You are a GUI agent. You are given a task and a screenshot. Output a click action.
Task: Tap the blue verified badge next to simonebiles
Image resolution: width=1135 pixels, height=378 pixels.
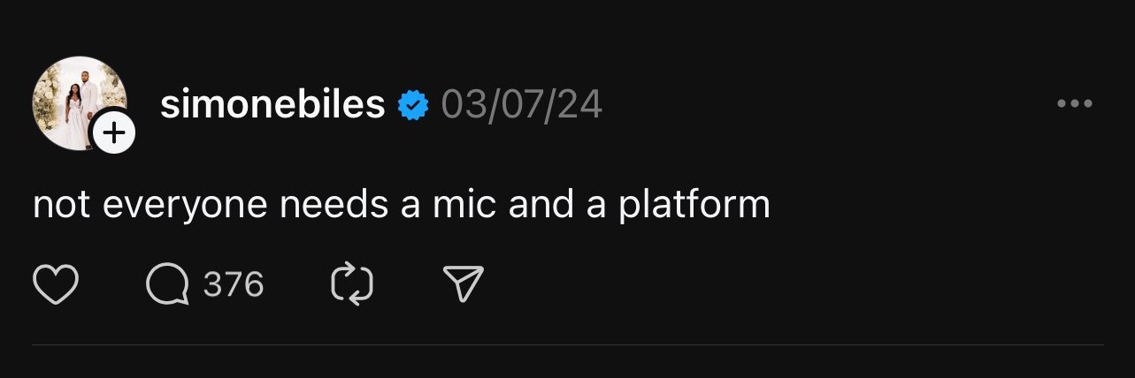coord(412,106)
